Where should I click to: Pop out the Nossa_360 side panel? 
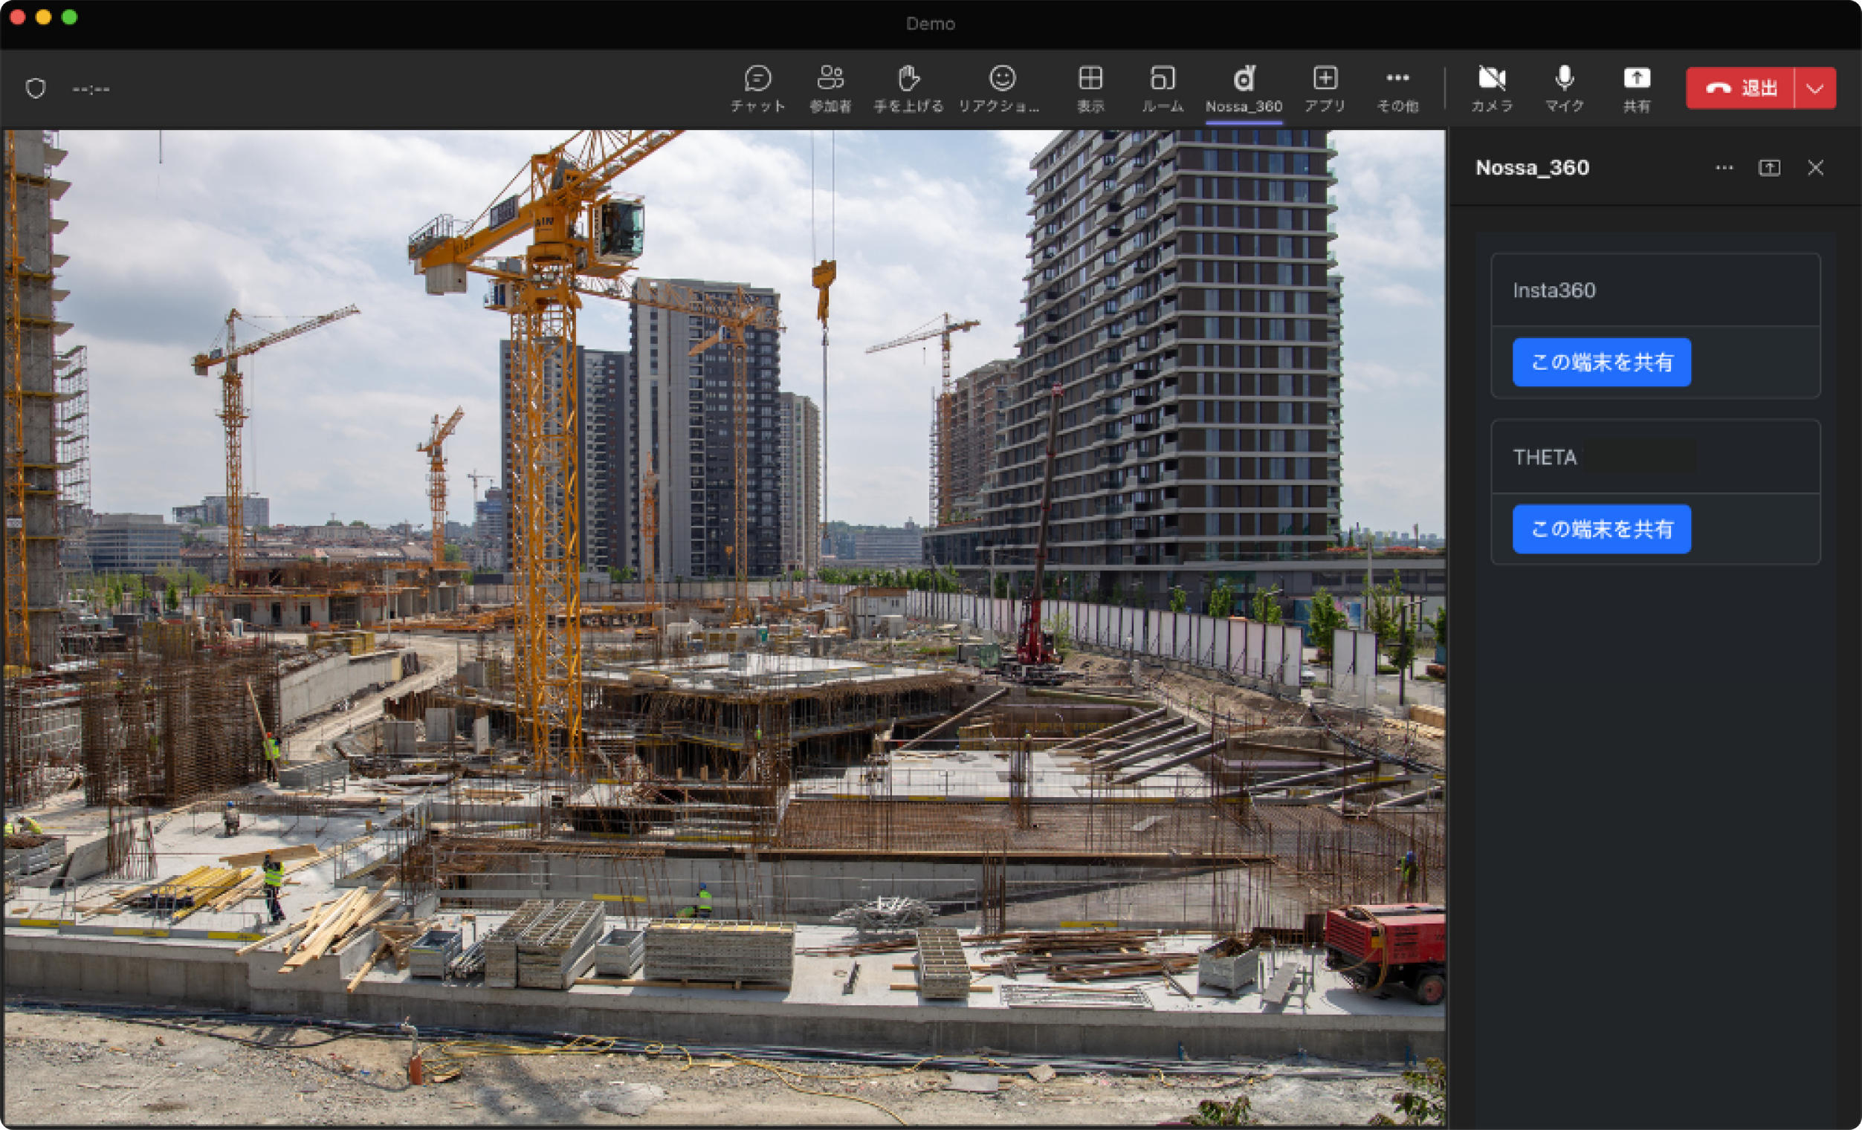1769,168
